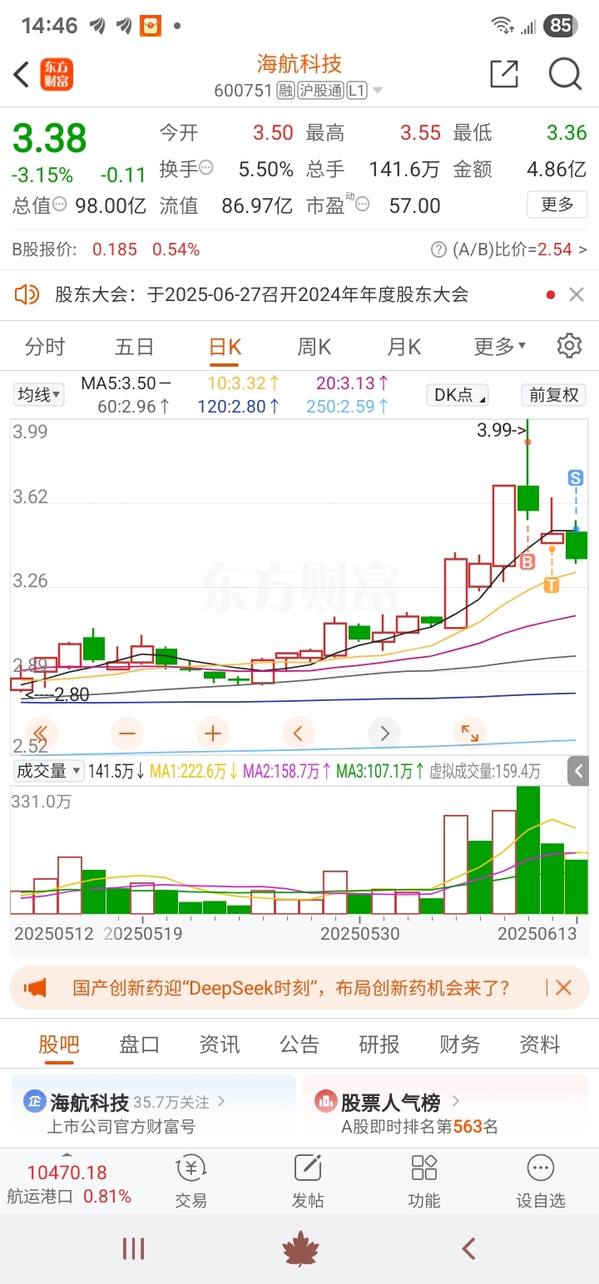Switch to 分时 chart tab

tap(45, 347)
